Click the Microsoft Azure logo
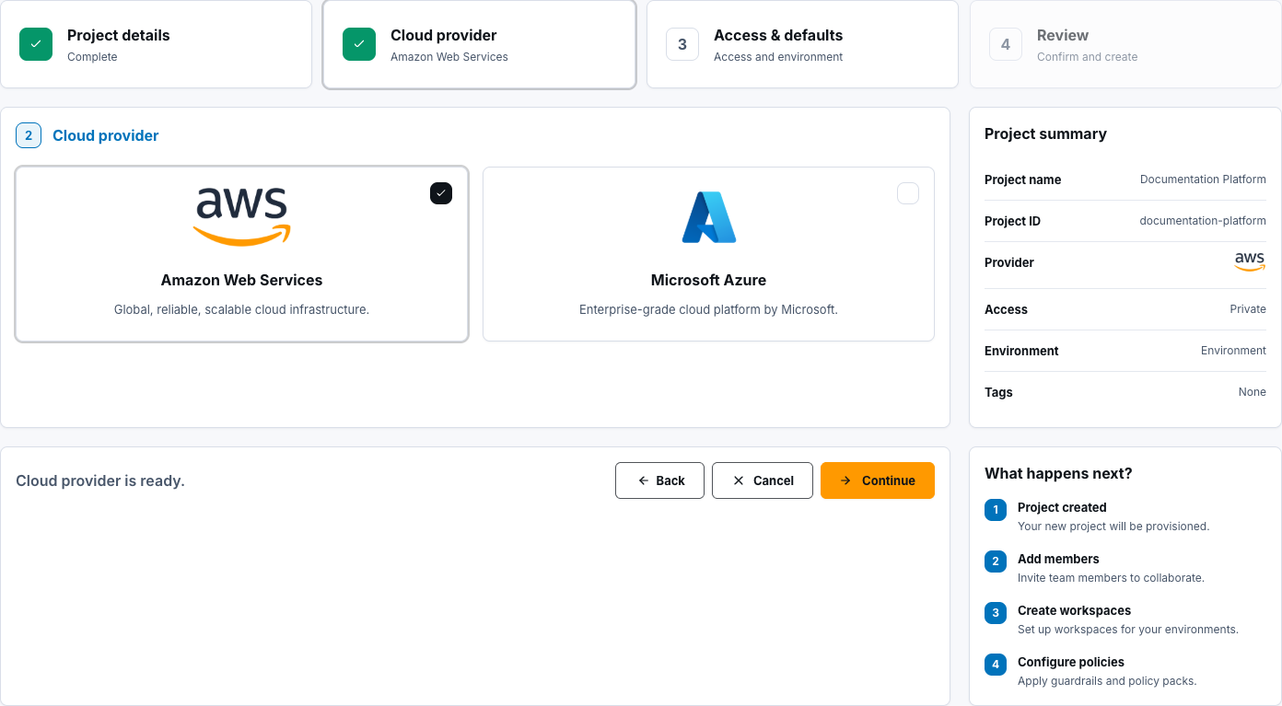The width and height of the screenshot is (1282, 706). [x=708, y=217]
